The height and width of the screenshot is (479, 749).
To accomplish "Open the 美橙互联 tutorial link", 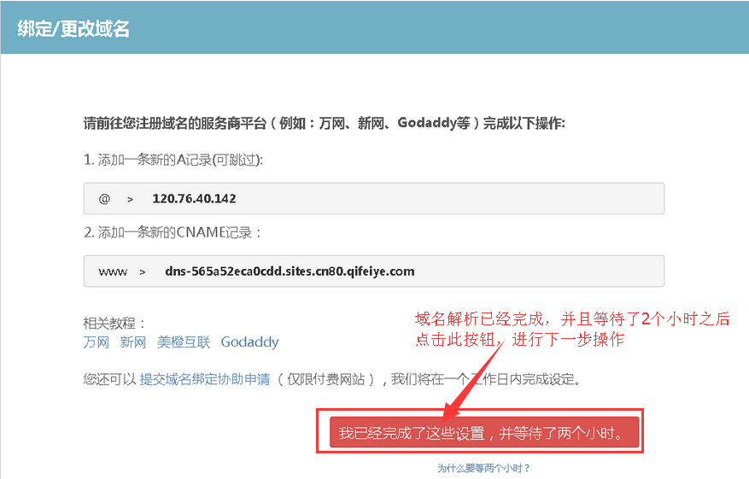I will 184,342.
